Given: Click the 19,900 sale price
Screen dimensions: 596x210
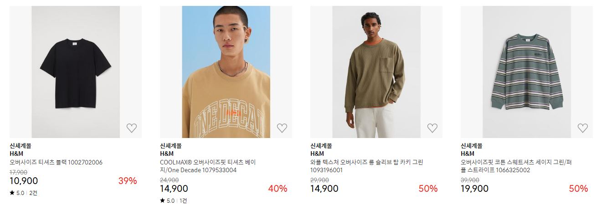Looking at the screenshot, I should click(475, 189).
